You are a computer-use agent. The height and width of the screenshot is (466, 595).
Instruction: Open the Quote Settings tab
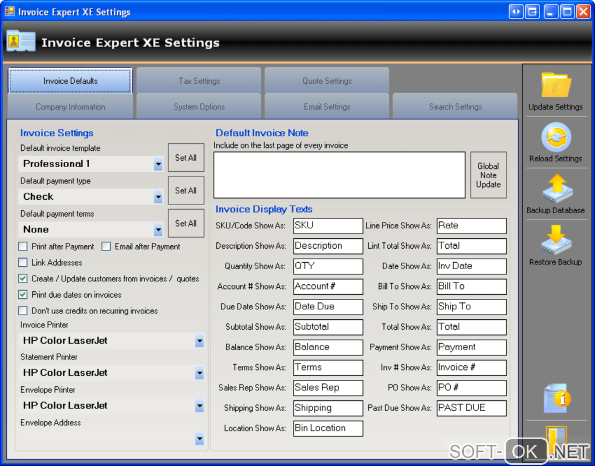tap(327, 81)
